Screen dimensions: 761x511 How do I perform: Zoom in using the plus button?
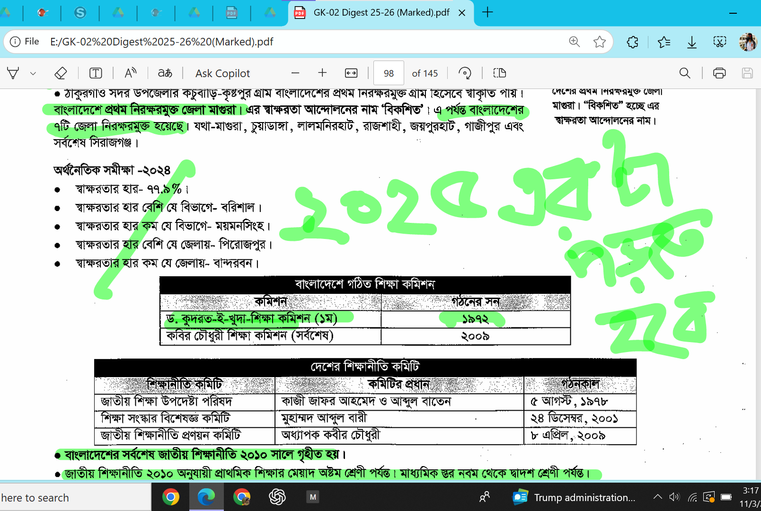coord(322,73)
